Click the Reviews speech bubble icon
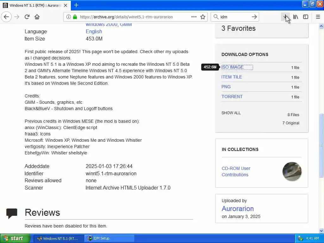 [12, 213]
